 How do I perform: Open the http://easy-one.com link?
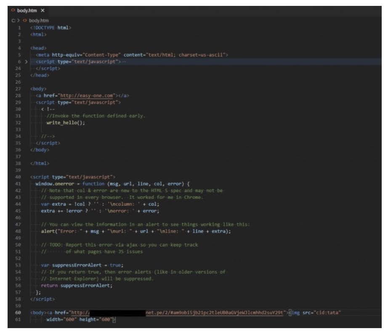point(86,95)
